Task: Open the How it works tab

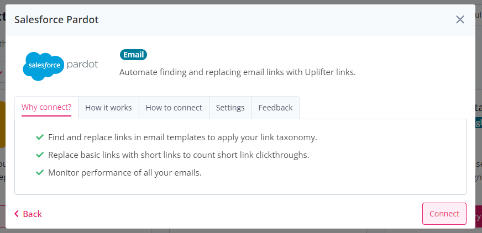Action: 108,108
